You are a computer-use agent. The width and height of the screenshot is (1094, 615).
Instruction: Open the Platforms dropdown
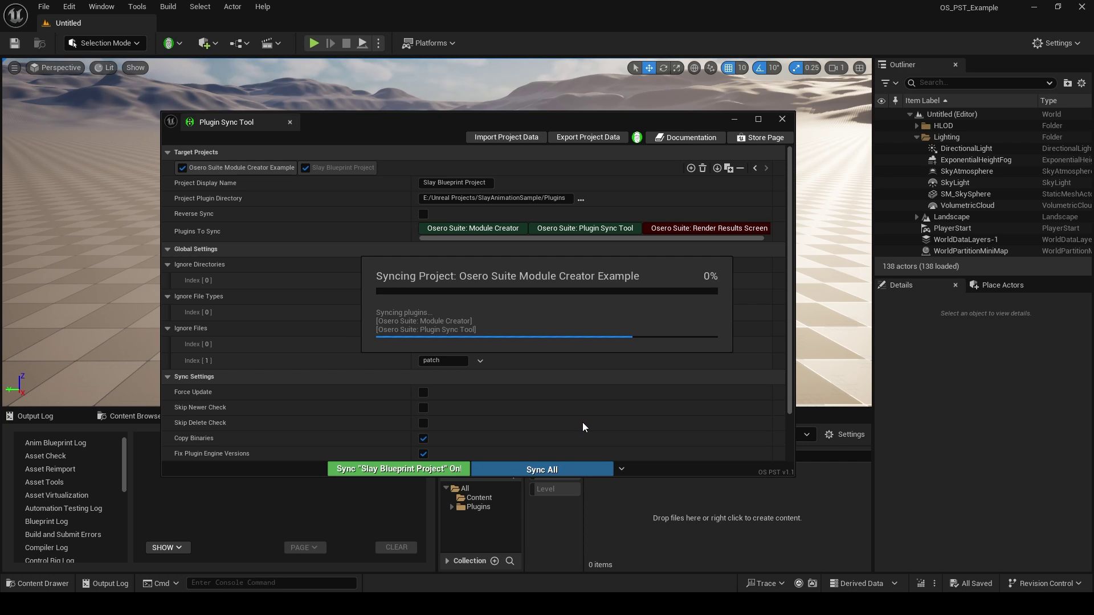(x=428, y=43)
